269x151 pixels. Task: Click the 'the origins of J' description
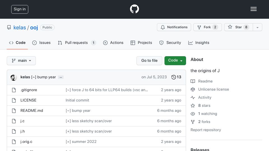[x=205, y=71]
